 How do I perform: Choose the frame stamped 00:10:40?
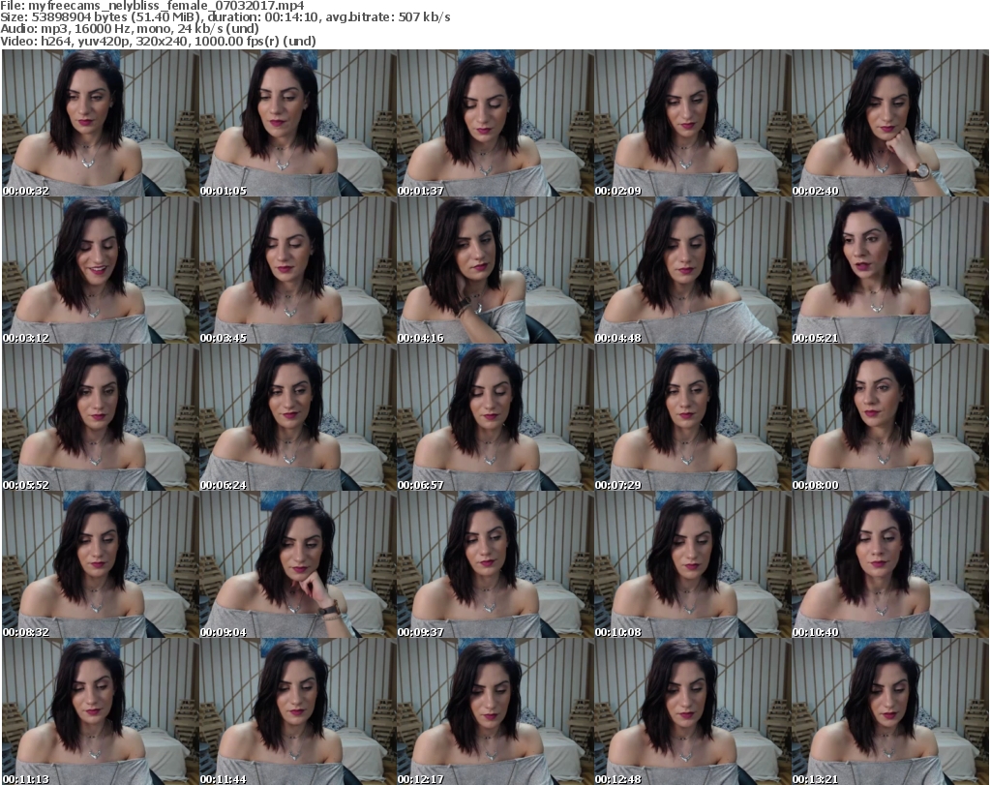pos(890,565)
